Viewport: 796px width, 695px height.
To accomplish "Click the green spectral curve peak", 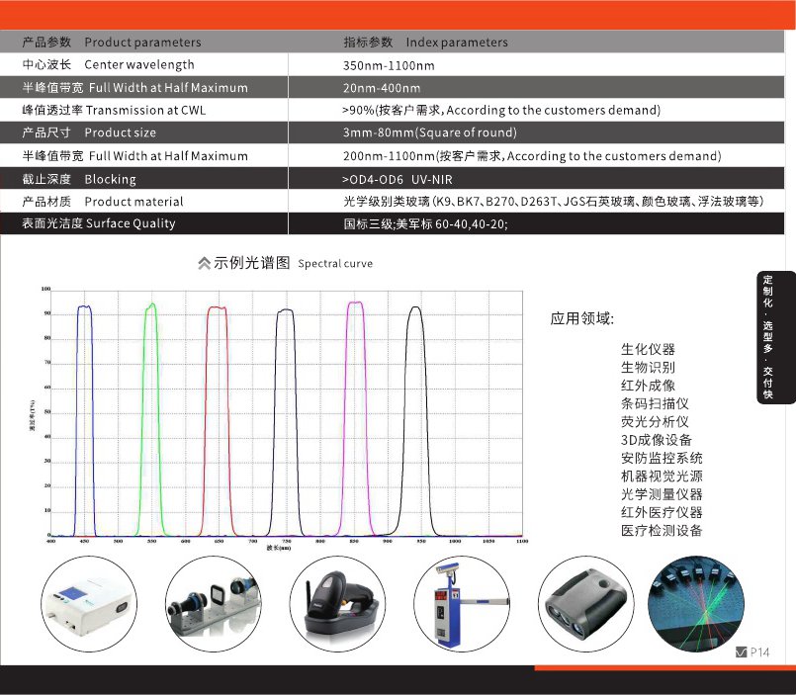I will pos(150,306).
